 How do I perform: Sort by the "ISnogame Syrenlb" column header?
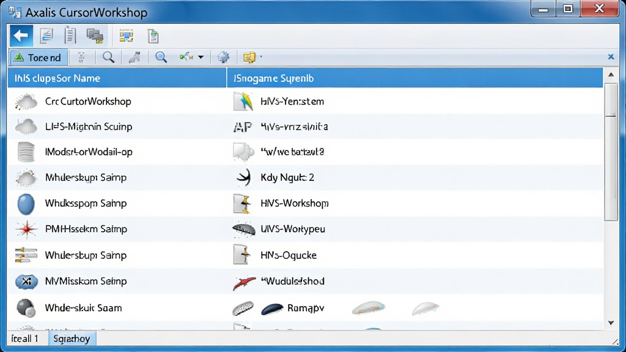415,78
